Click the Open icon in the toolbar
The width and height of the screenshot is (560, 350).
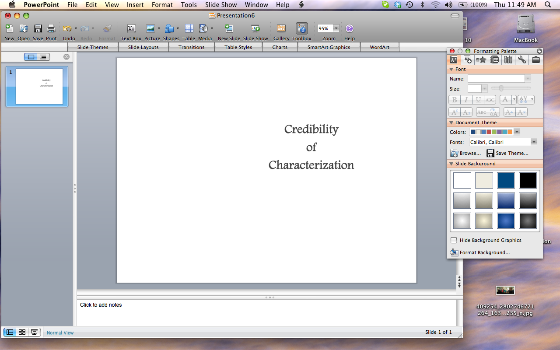pyautogui.click(x=24, y=28)
